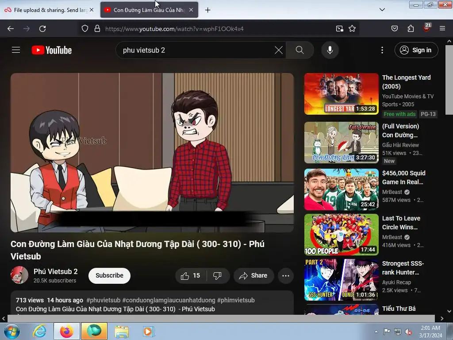Go back with browser back arrow
This screenshot has height=340, width=453.
point(11,29)
